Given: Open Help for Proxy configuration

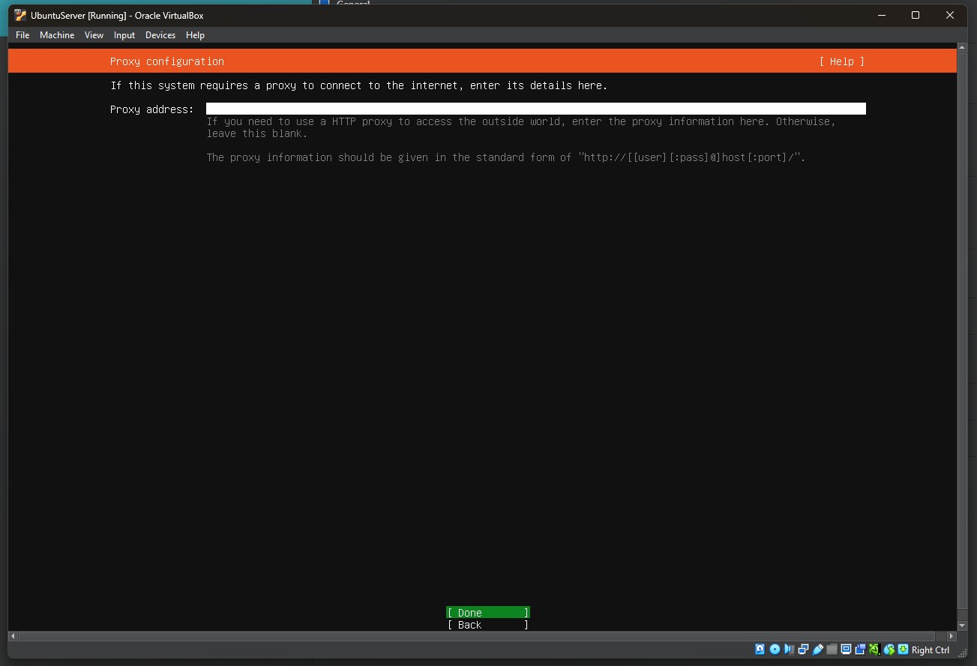Looking at the screenshot, I should [x=841, y=61].
